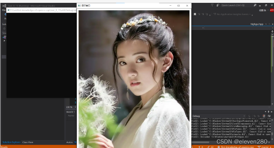Click the Loaded CoreMessaging.dll output line
The width and height of the screenshot is (274, 148).
click(231, 126)
